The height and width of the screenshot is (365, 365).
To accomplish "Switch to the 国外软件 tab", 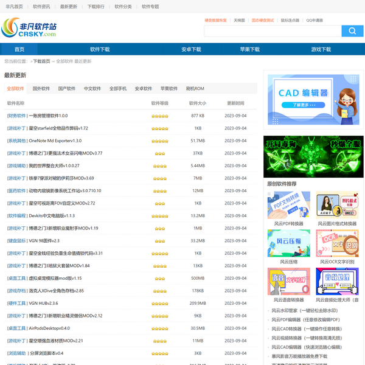I will (41, 89).
